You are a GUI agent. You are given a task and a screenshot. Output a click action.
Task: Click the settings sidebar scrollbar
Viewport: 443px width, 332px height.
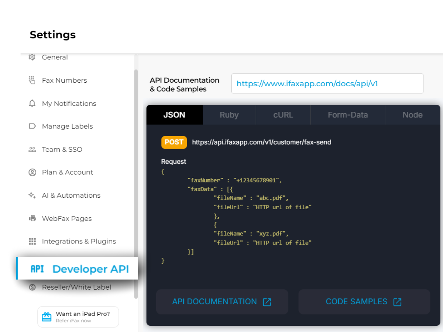(136, 183)
